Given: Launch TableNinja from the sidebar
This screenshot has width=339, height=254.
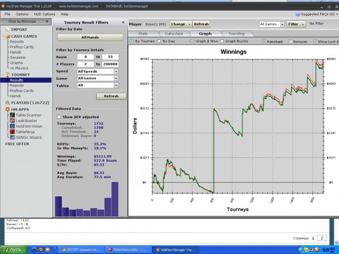Looking at the screenshot, I should click(24, 132).
